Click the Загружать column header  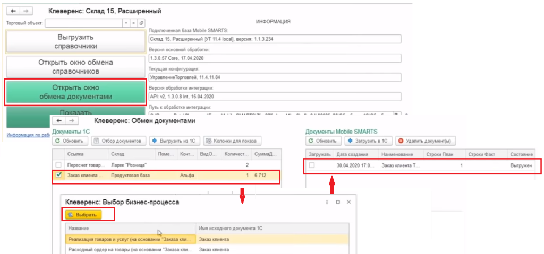click(x=320, y=154)
